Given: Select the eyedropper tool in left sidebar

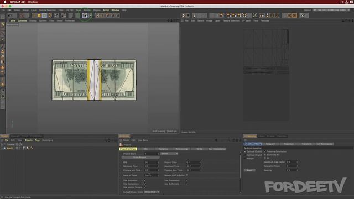Looking at the screenshot, I should click(3, 91).
